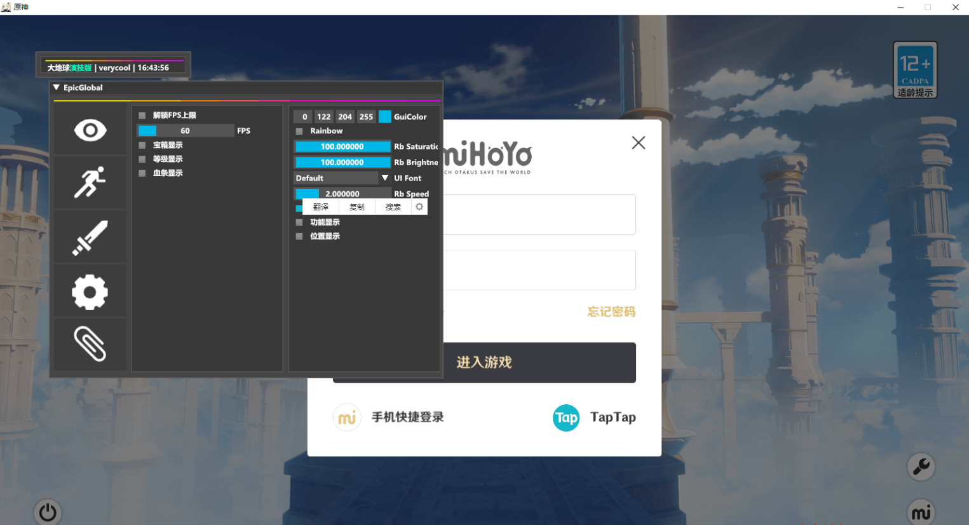Click the power icon at bottom left
The image size is (969, 525).
[48, 512]
